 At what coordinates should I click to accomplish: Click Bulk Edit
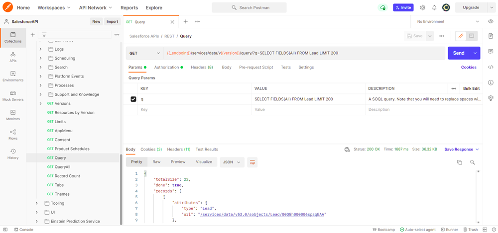pos(471,88)
